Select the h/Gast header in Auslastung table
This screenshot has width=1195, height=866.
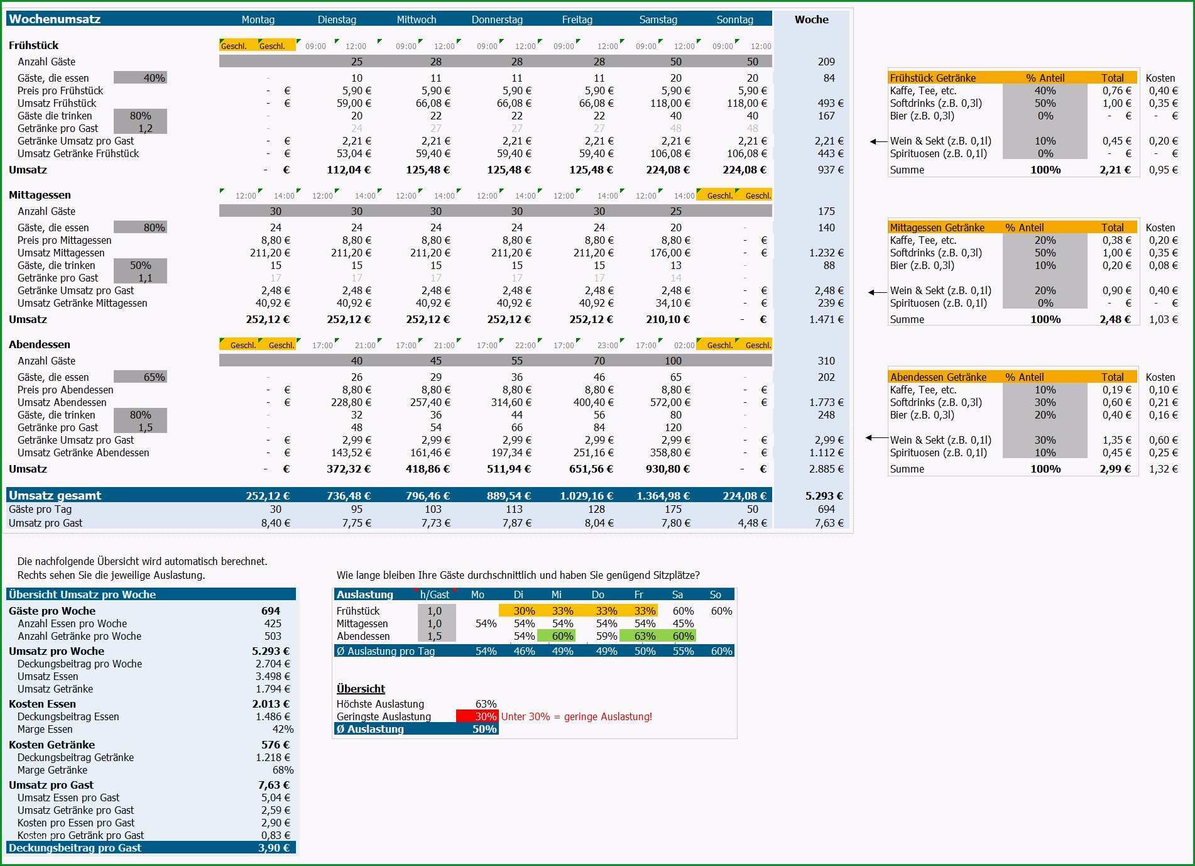pyautogui.click(x=435, y=595)
